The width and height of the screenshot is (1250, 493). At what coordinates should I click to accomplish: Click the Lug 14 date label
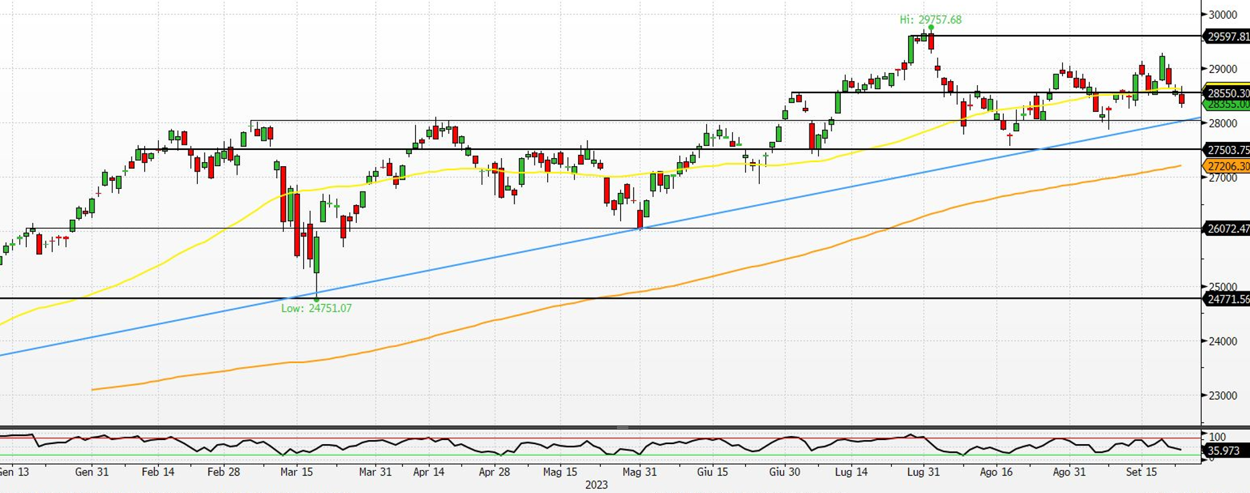click(x=851, y=472)
